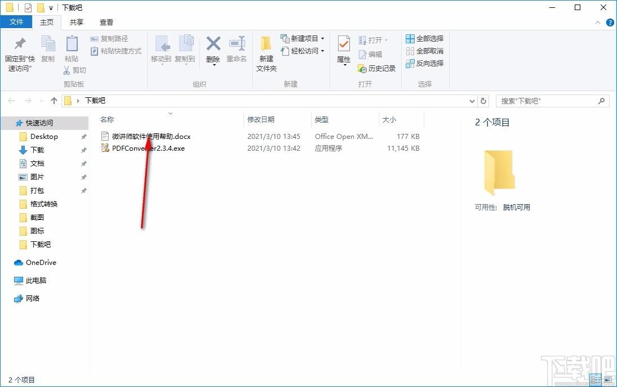Click the Cut (剪切) scissors icon
The image size is (617, 387).
point(66,70)
